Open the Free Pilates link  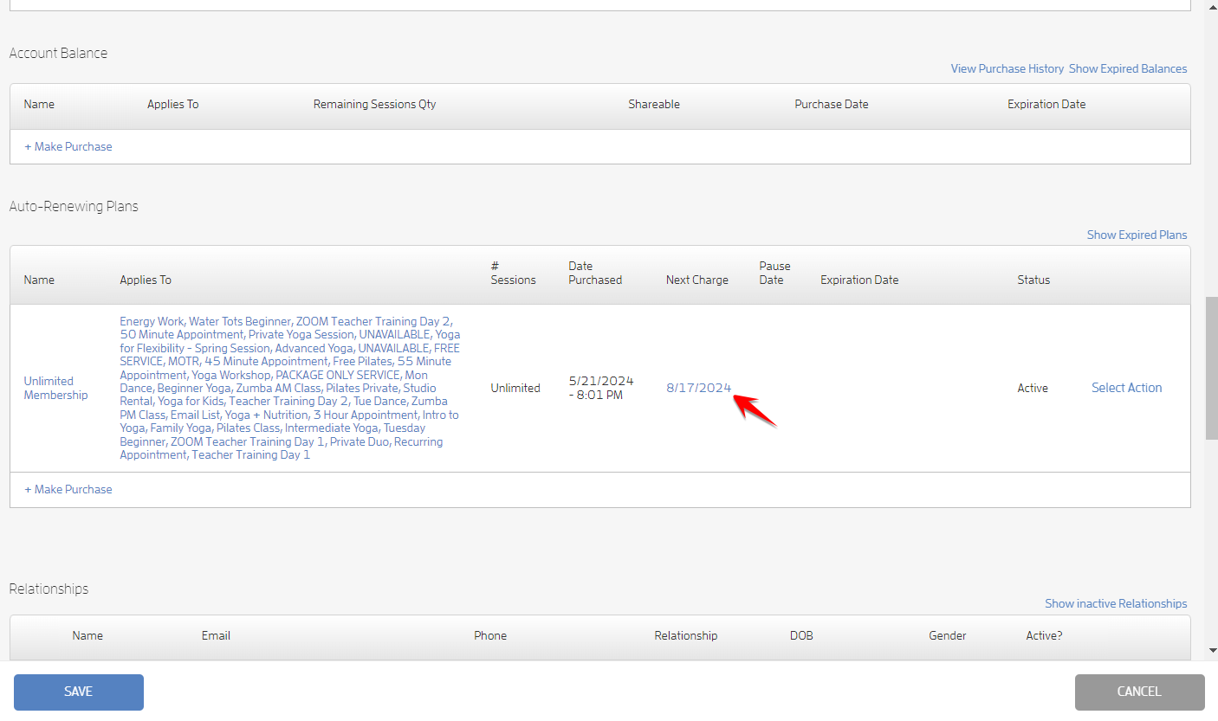coord(362,361)
